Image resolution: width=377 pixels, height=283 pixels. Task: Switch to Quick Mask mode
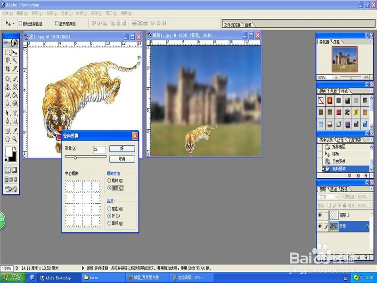pos(15,170)
